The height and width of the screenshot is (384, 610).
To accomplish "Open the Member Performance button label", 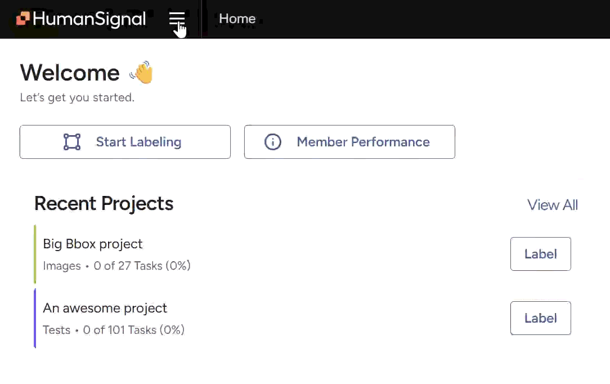I will pos(363,142).
